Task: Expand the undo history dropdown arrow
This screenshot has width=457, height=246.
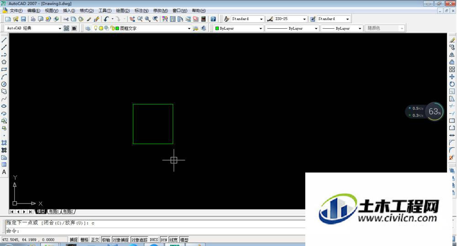Action: pos(112,19)
